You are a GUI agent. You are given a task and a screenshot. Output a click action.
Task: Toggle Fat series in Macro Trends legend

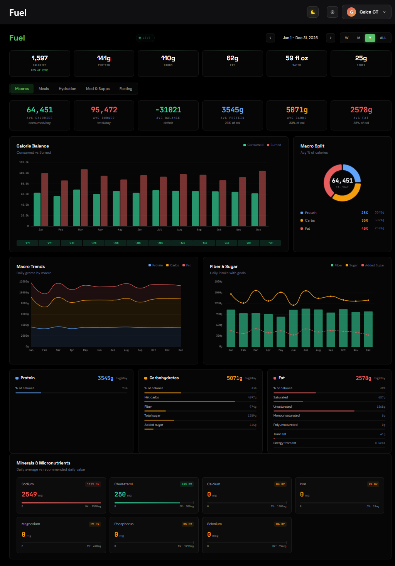pos(187,266)
